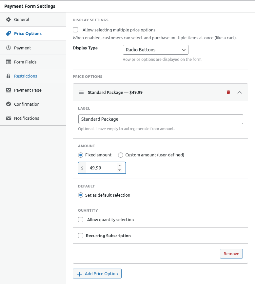This screenshot has width=255, height=284.
Task: Open the Display Type dropdown
Action: click(x=155, y=50)
